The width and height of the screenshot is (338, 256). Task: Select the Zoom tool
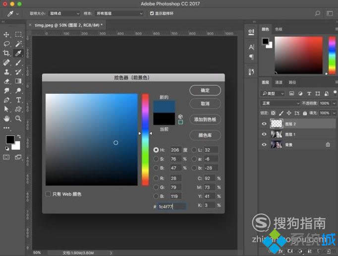18,119
